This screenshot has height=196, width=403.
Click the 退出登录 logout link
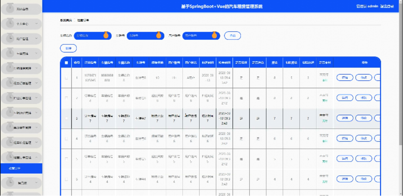click(x=387, y=6)
